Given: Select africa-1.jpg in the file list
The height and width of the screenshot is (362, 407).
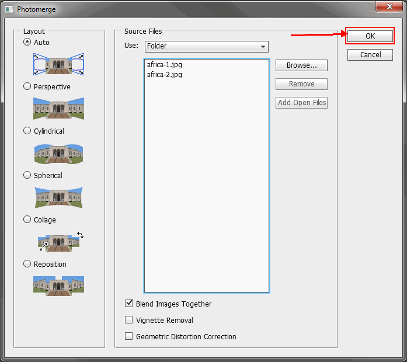Looking at the screenshot, I should 165,65.
